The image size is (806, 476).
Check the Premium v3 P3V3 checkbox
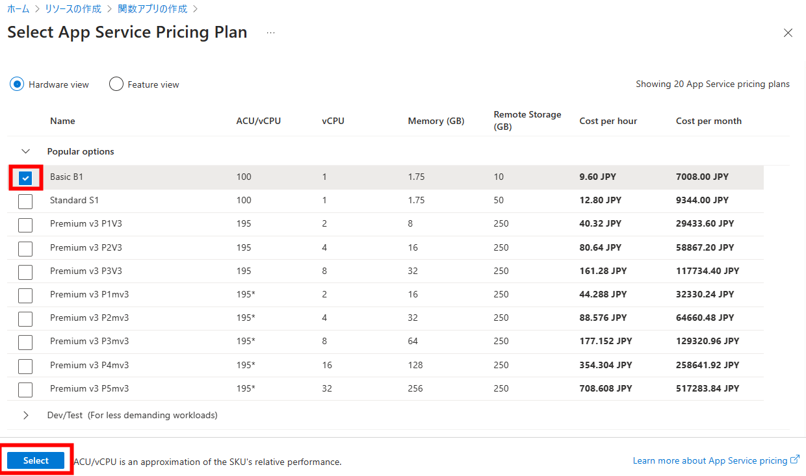[x=25, y=271]
